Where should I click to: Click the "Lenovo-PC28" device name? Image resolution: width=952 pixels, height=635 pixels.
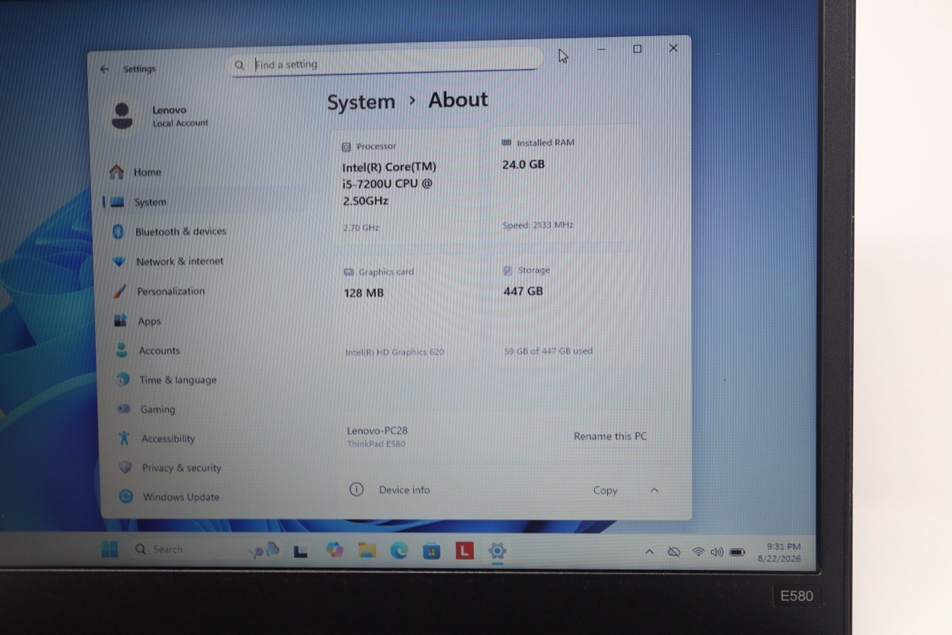click(x=377, y=431)
